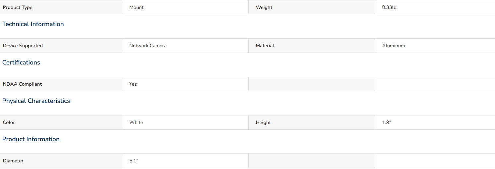Image resolution: width=495 pixels, height=169 pixels.
Task: Select the White color value
Action: (136, 122)
